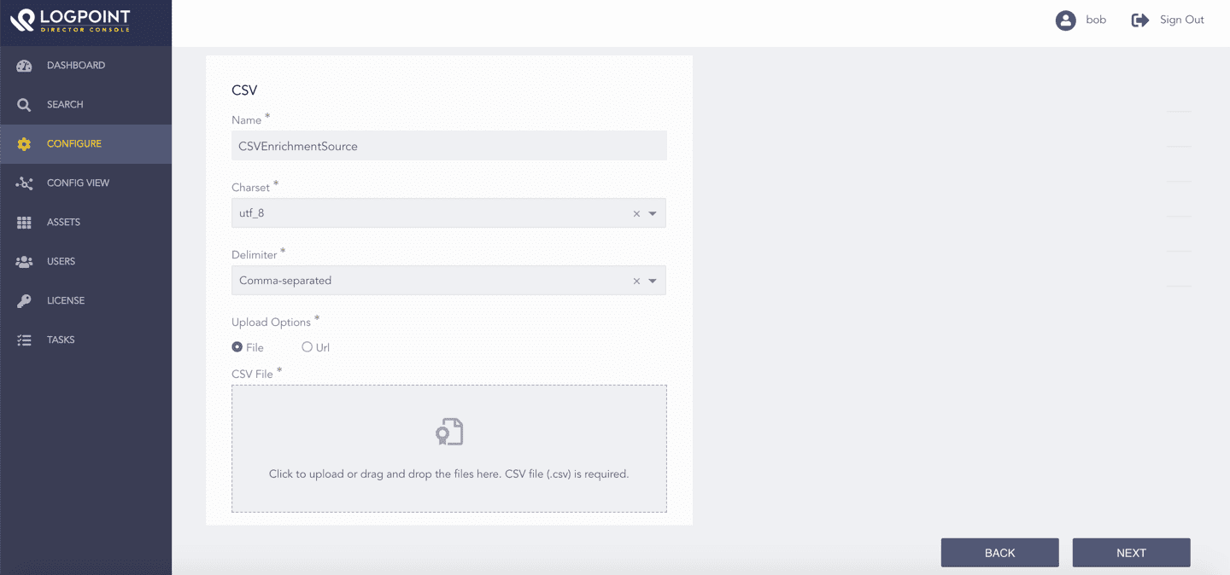Select the Url upload option

coord(307,347)
